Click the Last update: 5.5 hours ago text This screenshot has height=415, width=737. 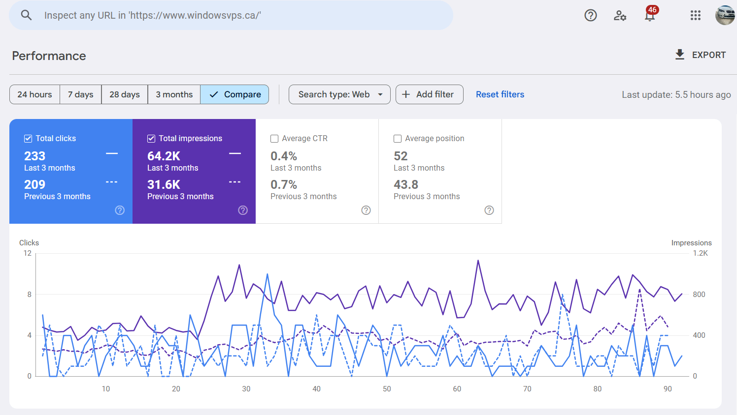[x=676, y=94]
